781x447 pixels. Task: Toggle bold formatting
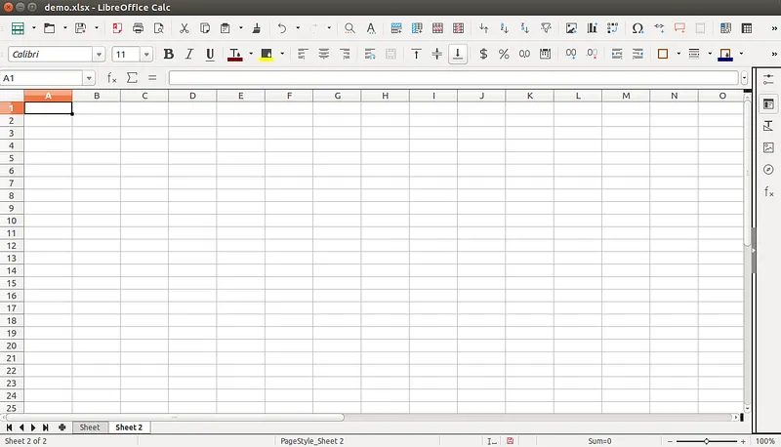(168, 54)
